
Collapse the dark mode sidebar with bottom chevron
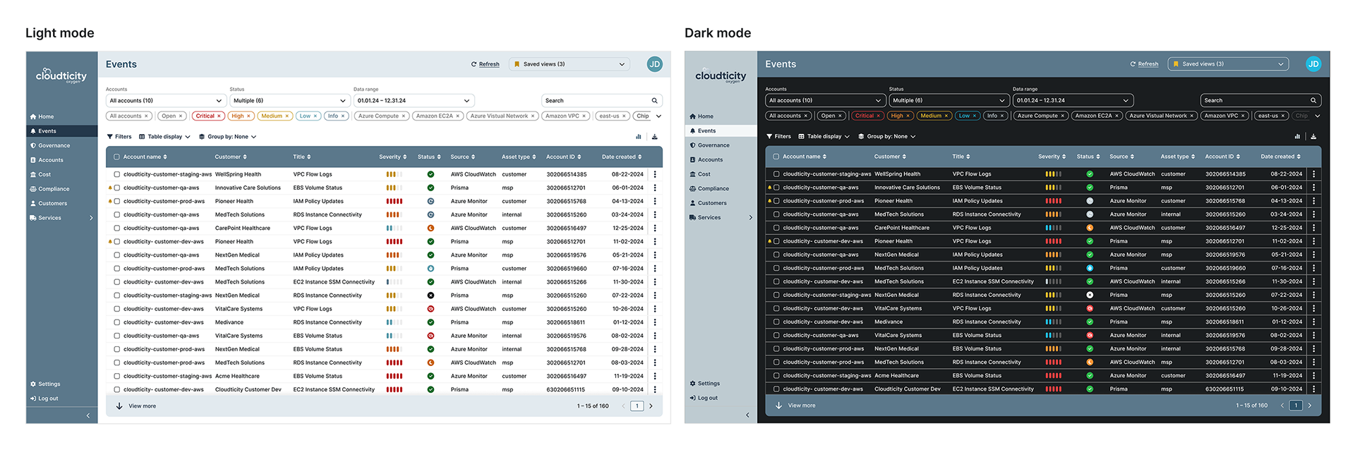tap(747, 415)
